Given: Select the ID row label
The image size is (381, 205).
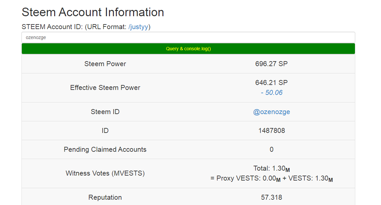Looking at the screenshot, I should click(x=105, y=131).
